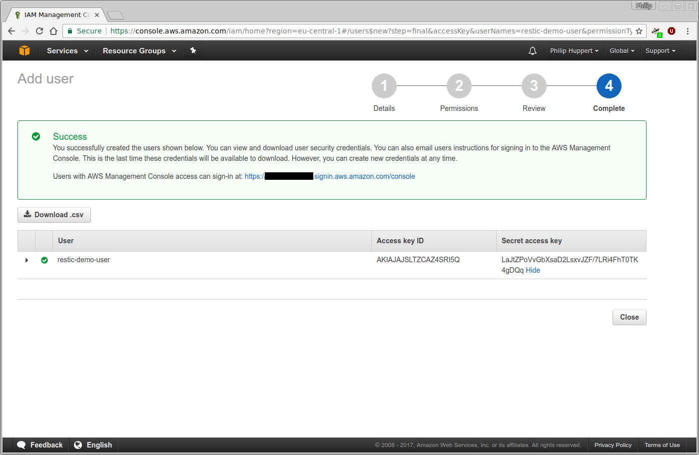Click the pin shortcuts icon in the navbar
This screenshot has height=455, width=699.
[193, 50]
